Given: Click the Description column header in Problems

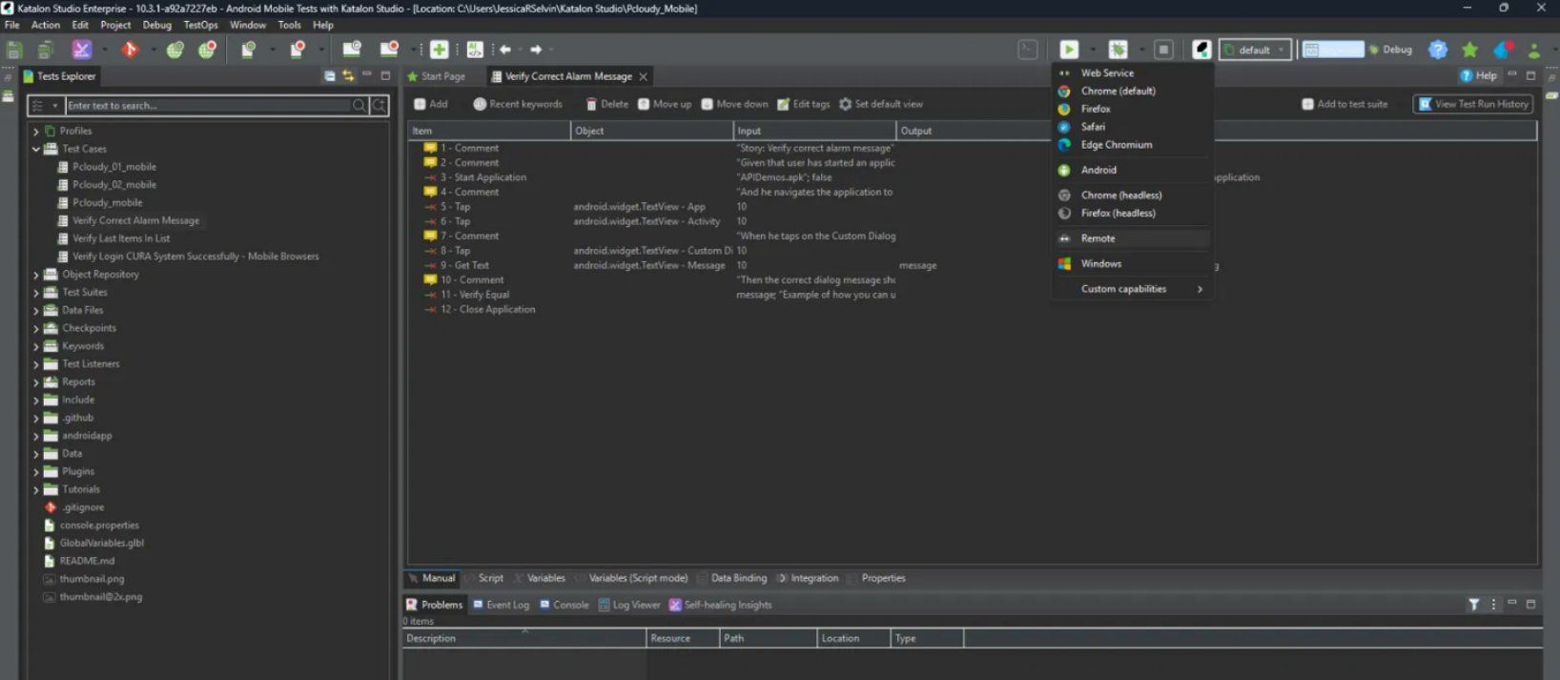Looking at the screenshot, I should (x=523, y=639).
